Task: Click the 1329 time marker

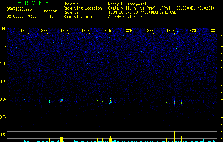Action: [192, 31]
